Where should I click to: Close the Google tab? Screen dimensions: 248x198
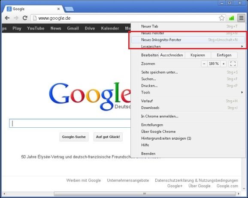coord(58,9)
